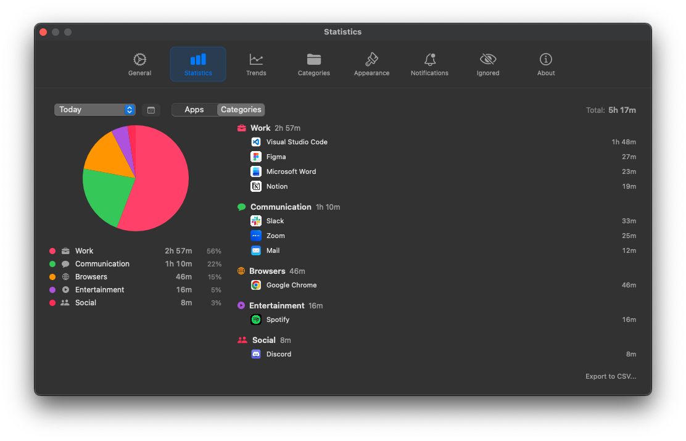The image size is (686, 441).
Task: Click the people icon in Social legend row
Action: tap(65, 303)
